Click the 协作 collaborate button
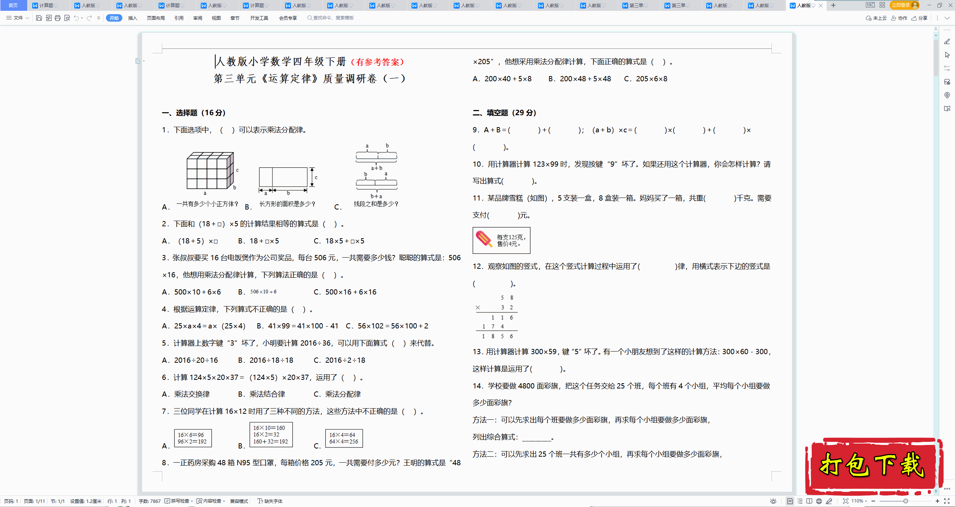 tap(899, 18)
